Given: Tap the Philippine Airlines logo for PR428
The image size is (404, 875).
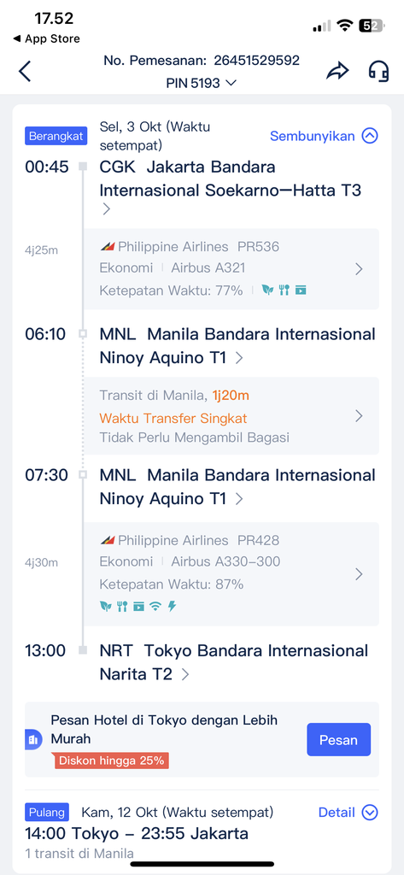Looking at the screenshot, I should pos(108,540).
